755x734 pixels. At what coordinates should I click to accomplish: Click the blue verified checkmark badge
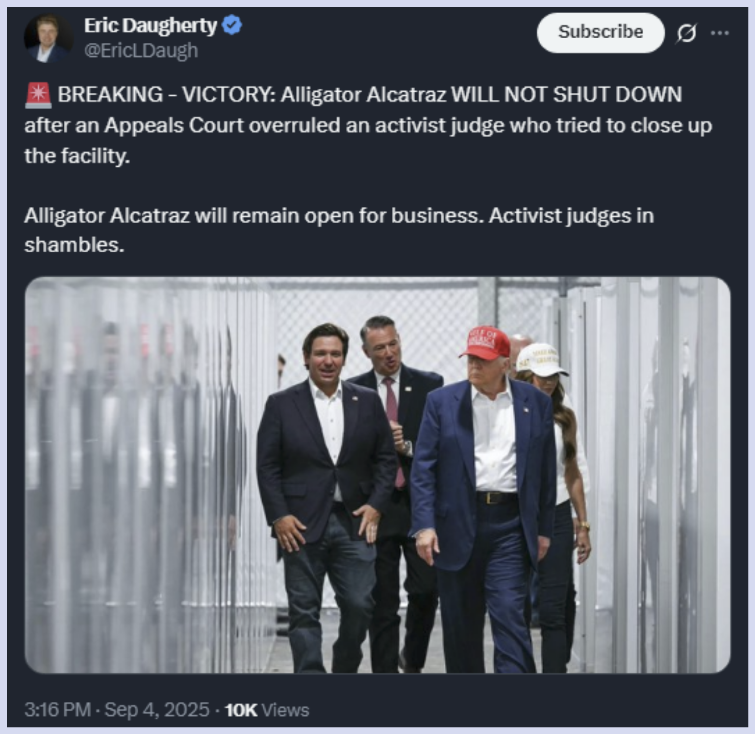click(233, 25)
